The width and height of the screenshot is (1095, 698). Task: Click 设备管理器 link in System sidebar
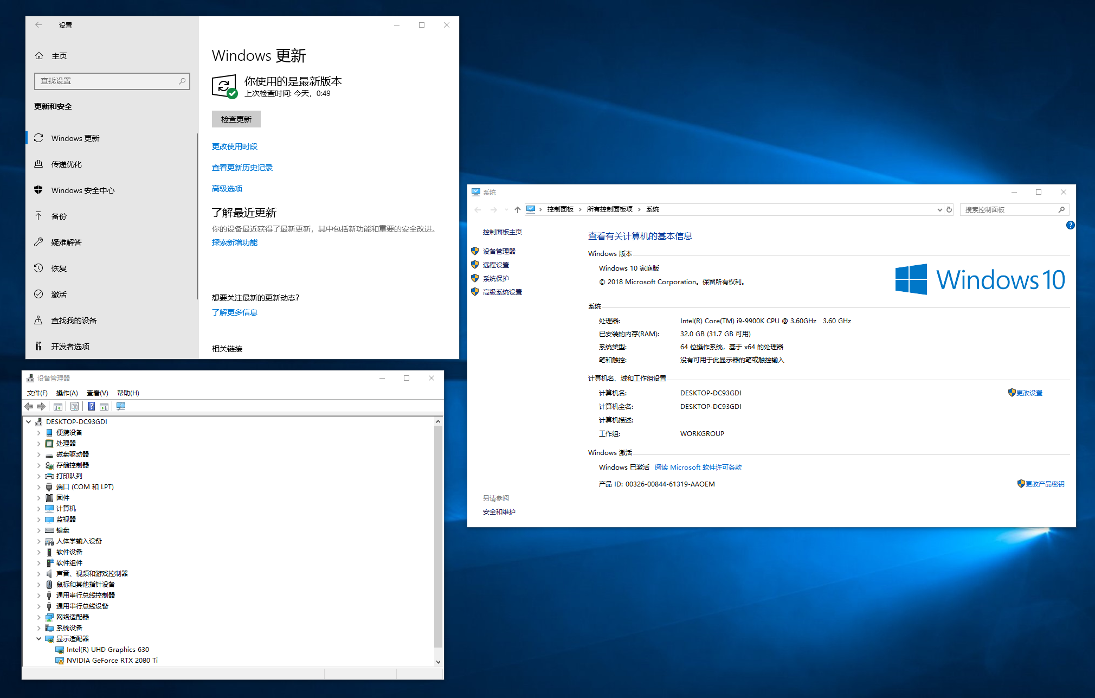tap(499, 252)
